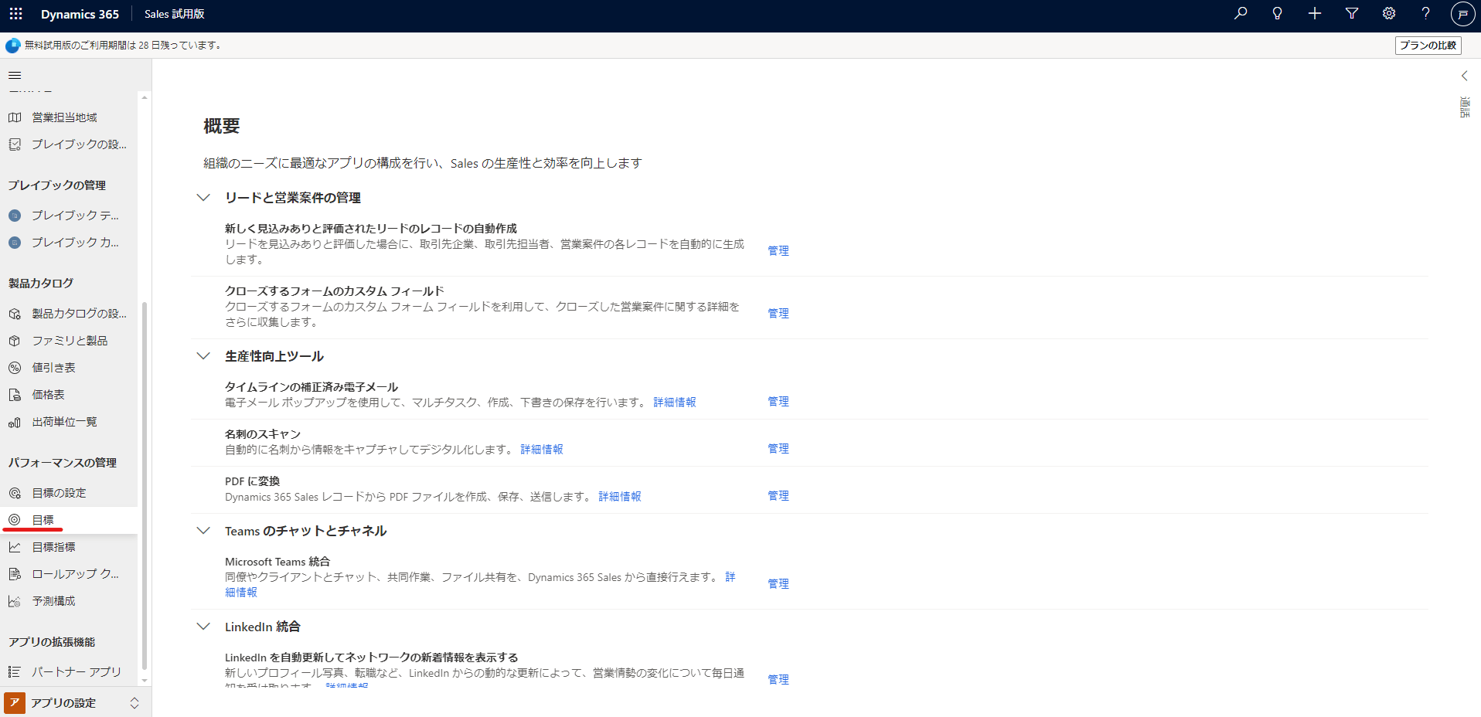Click the 予測構成 icon

(15, 601)
